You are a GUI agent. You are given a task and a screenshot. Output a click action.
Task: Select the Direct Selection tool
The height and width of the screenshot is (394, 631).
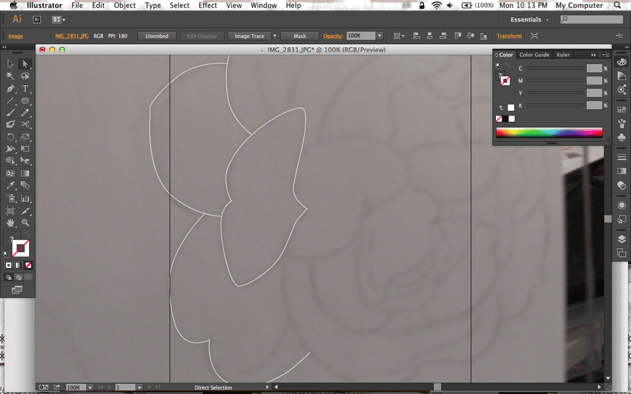[25, 64]
